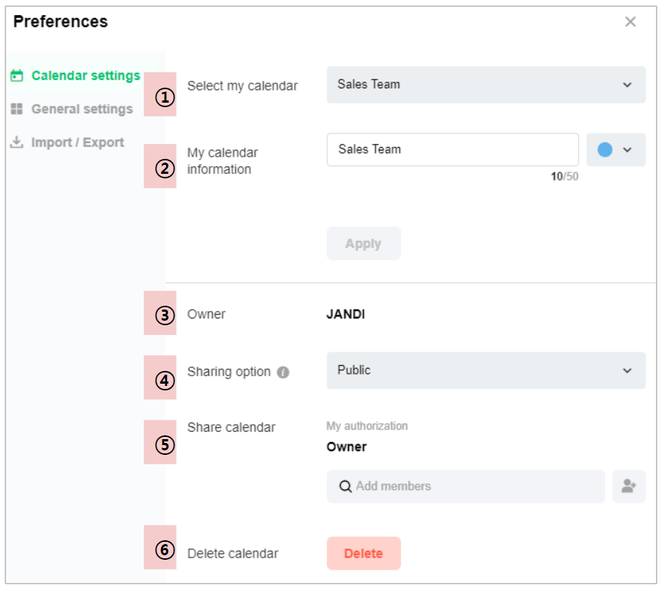
Task: Click the General settings grid icon
Action: [x=16, y=109]
